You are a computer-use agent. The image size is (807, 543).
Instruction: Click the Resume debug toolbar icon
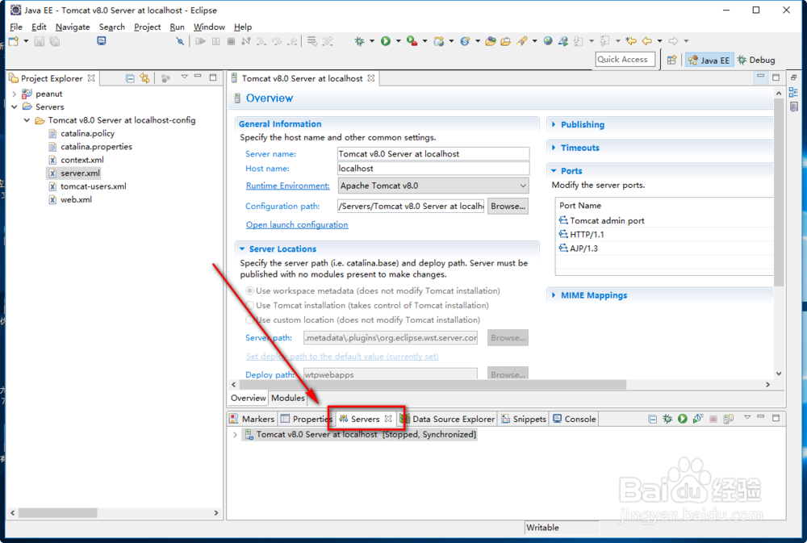point(201,41)
